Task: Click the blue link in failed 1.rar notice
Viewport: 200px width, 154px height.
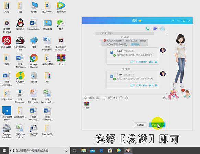Action: pos(135,44)
